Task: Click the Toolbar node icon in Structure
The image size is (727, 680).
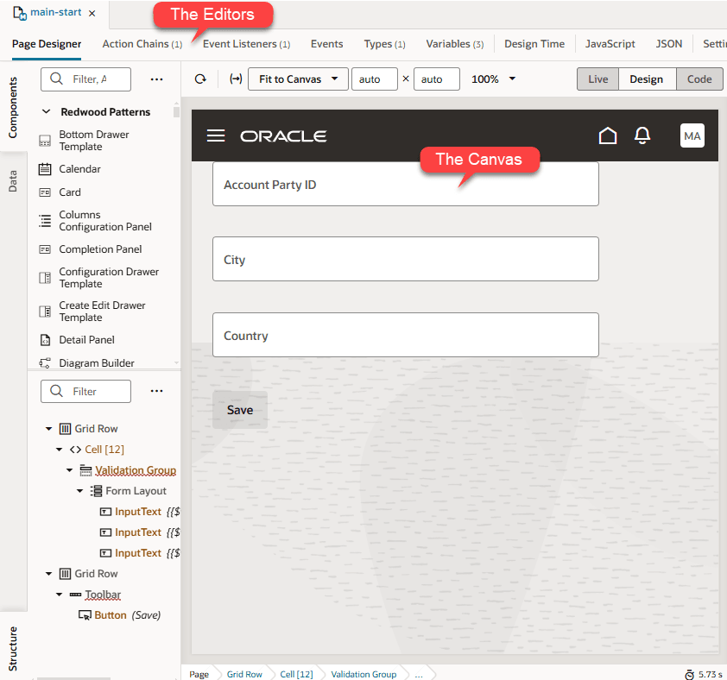Action: [76, 595]
